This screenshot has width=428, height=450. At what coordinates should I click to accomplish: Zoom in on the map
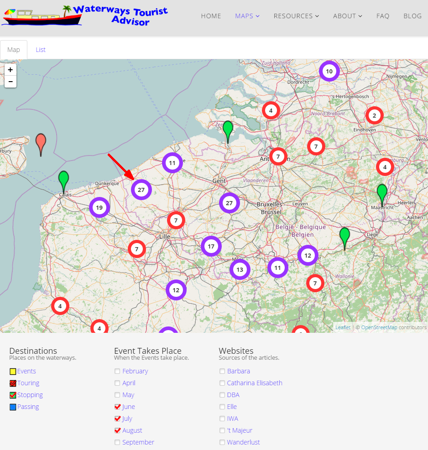[x=10, y=70]
